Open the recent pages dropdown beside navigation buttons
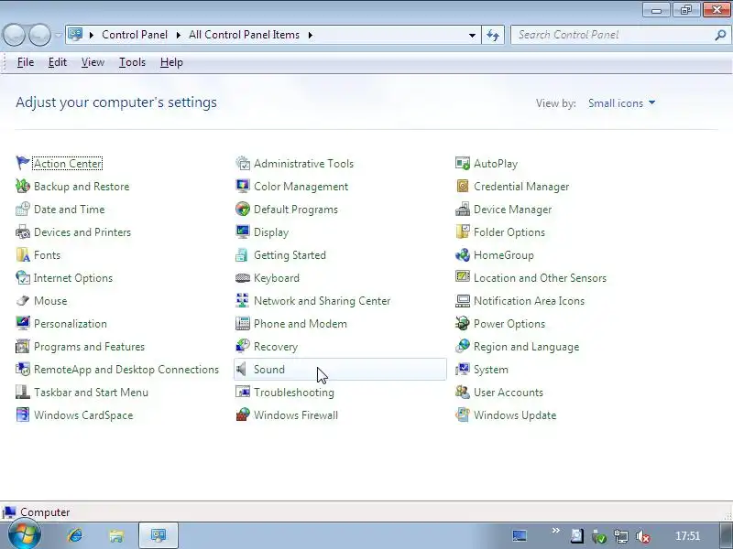Image resolution: width=733 pixels, height=549 pixels. pyautogui.click(x=59, y=35)
